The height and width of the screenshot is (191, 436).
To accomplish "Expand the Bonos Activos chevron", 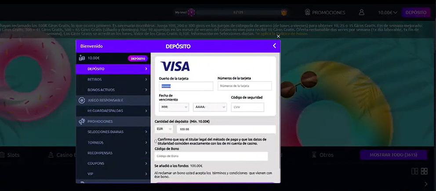I will pos(146,90).
